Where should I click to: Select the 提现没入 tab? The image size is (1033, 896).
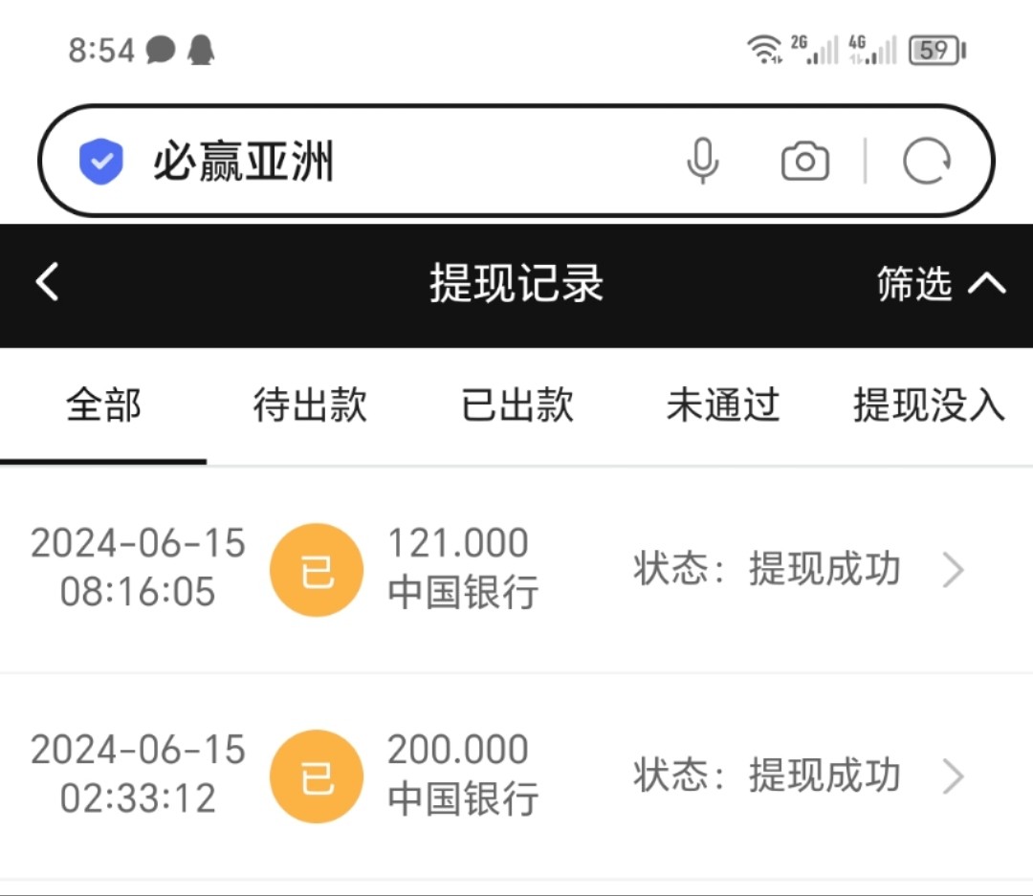929,405
